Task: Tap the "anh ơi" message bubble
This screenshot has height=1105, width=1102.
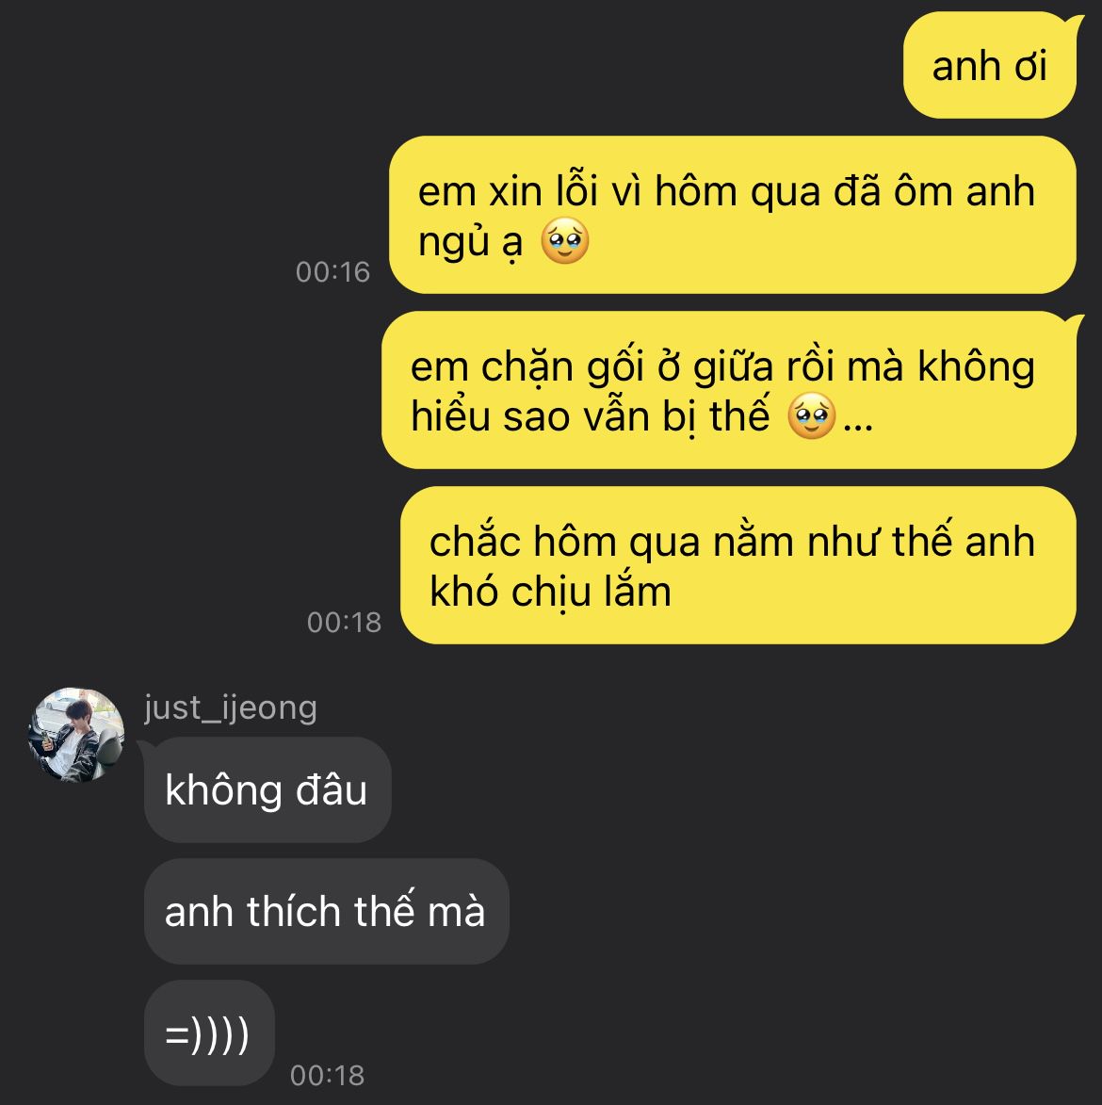Action: [x=990, y=66]
